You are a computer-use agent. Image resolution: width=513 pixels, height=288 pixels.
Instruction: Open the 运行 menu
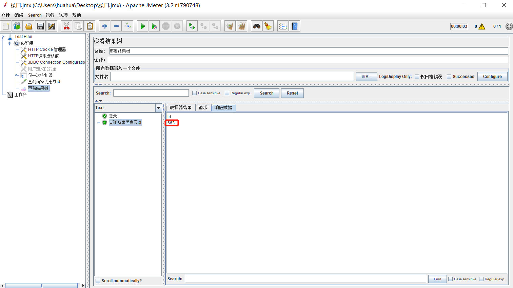(50, 15)
